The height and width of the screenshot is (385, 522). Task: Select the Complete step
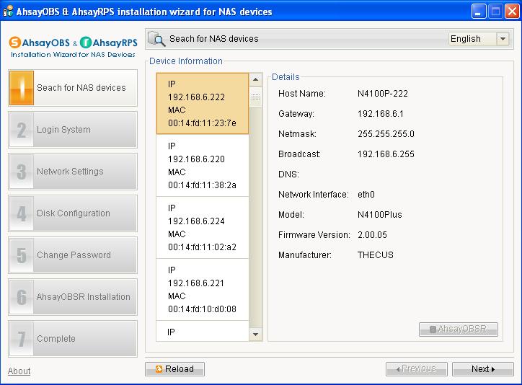[73, 339]
